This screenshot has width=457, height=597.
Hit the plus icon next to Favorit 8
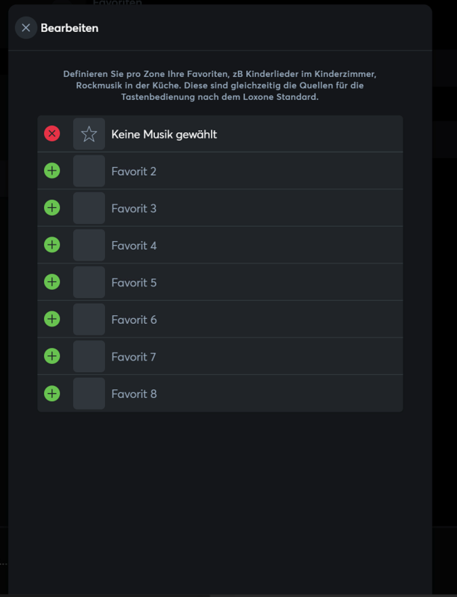[x=52, y=393]
